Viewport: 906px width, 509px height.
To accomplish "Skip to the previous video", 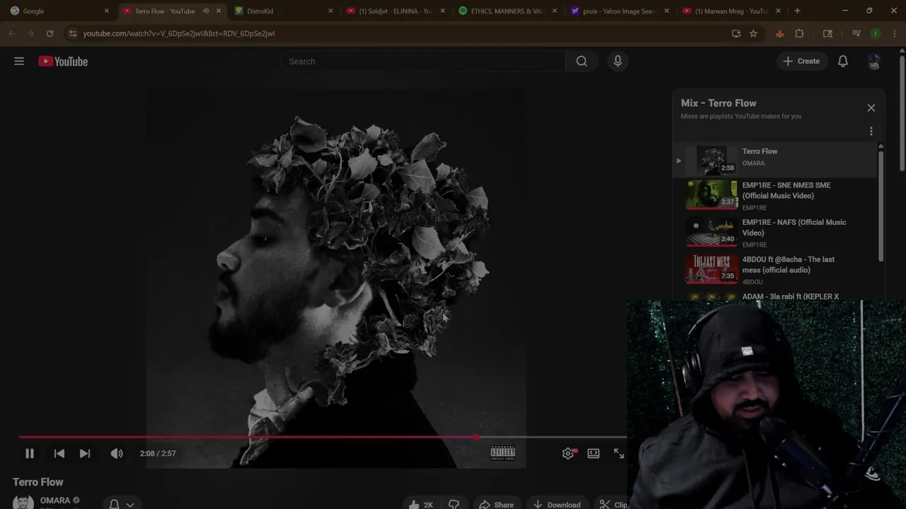I will coord(59,453).
